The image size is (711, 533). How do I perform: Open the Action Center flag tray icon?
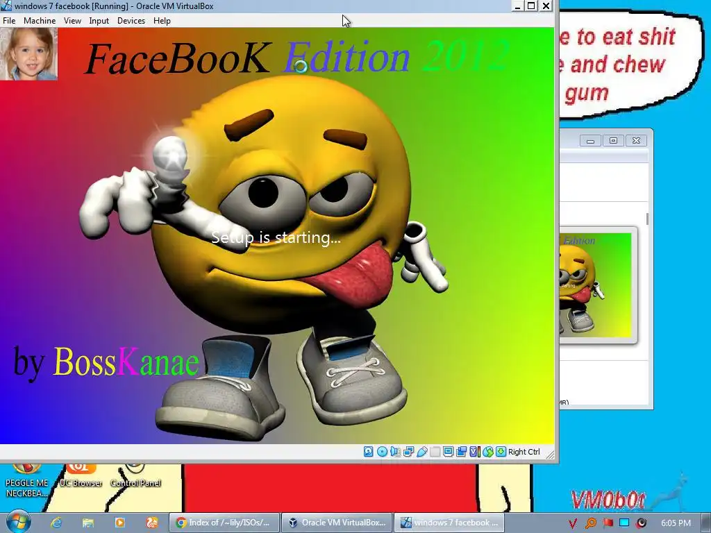pyautogui.click(x=608, y=523)
